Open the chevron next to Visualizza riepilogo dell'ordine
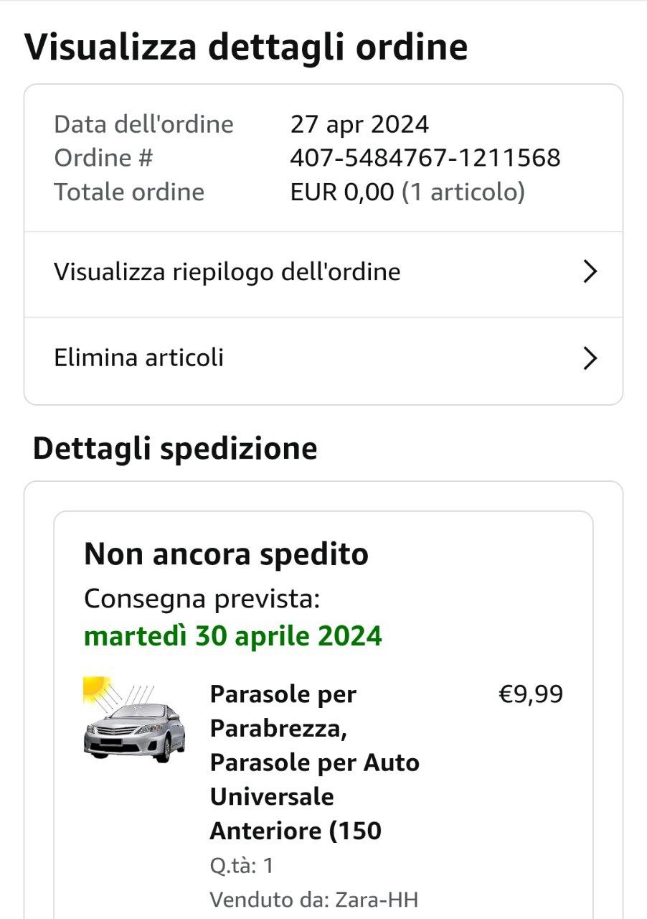The height and width of the screenshot is (919, 647). click(x=590, y=272)
